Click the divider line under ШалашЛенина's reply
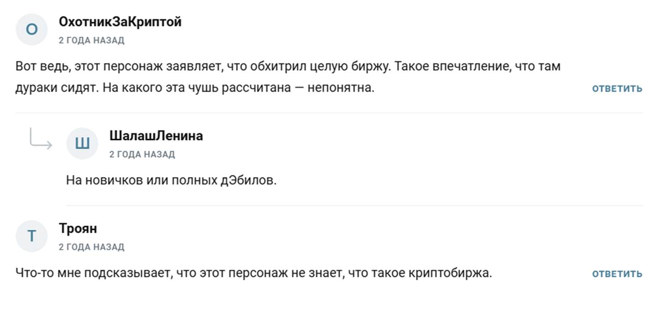 tap(354, 205)
